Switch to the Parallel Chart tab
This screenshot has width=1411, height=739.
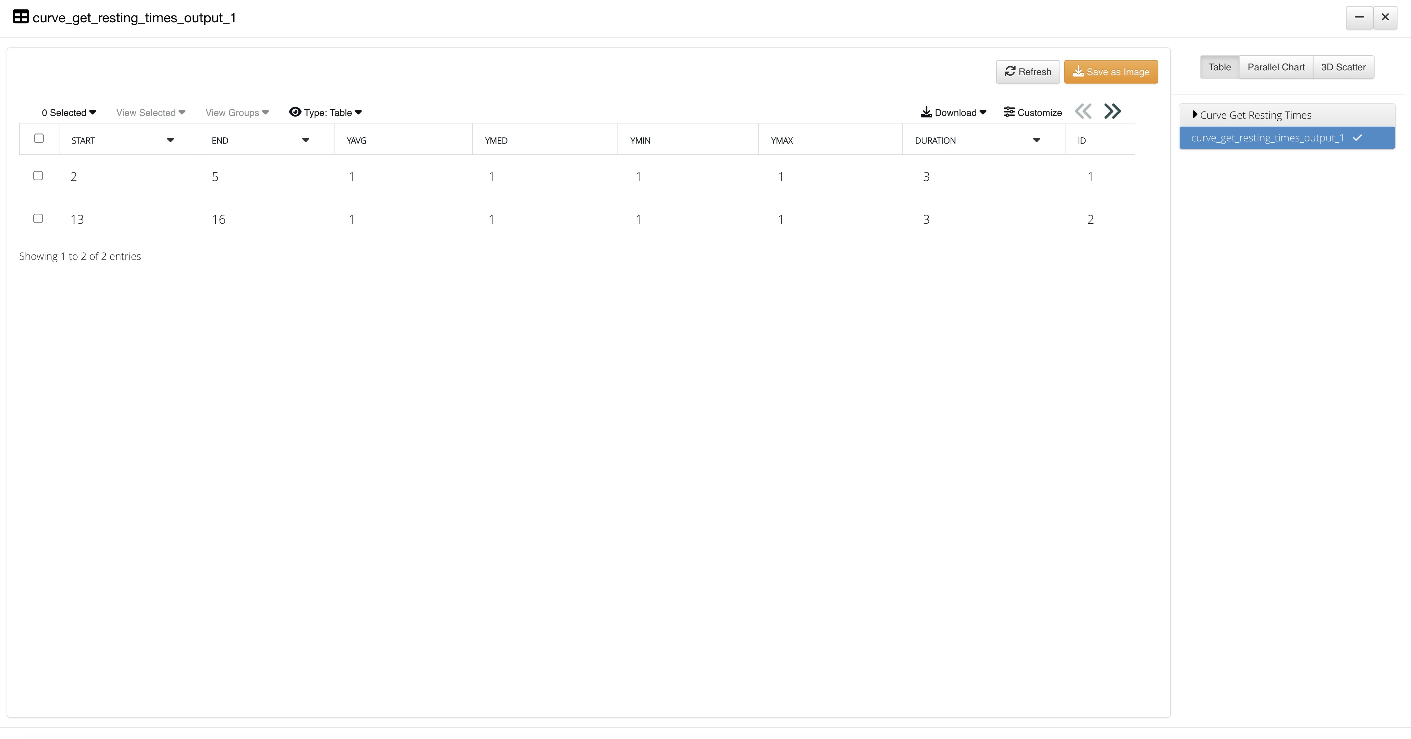1276,67
